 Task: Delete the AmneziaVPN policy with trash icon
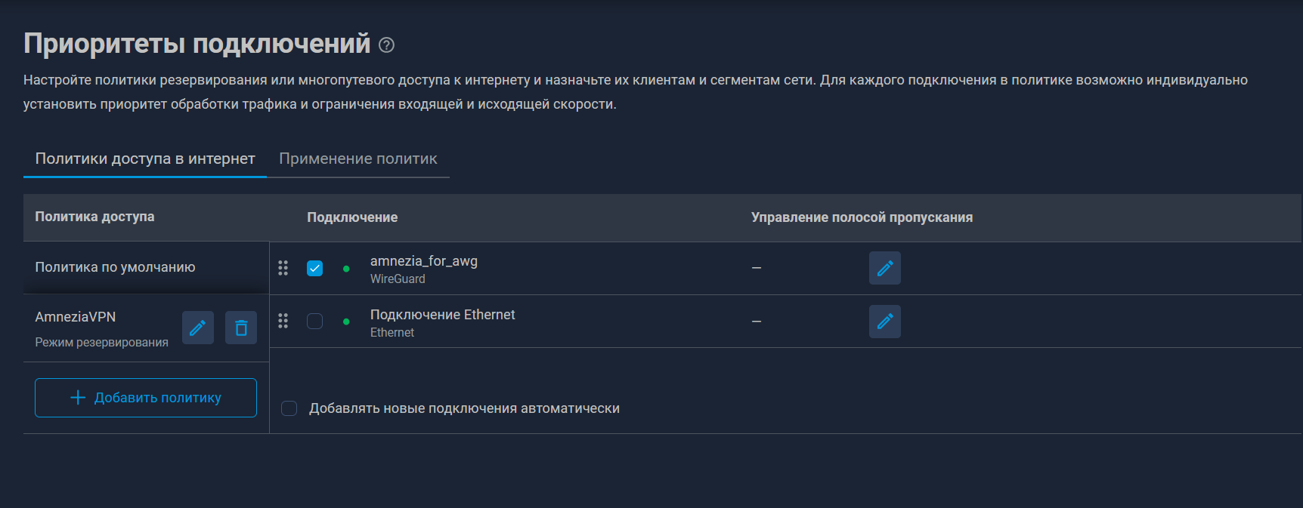(241, 328)
